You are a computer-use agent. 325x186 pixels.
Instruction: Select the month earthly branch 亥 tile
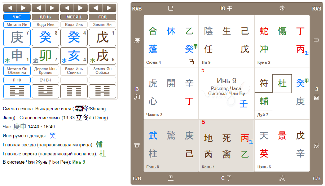74,56
